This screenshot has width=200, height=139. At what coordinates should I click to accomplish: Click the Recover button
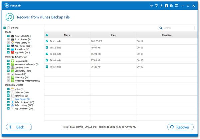tap(180, 127)
